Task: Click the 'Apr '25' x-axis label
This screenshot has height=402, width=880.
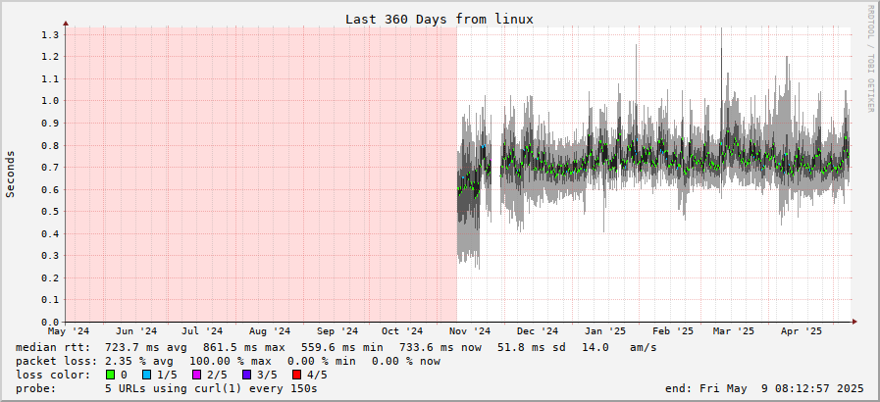Action: point(802,332)
